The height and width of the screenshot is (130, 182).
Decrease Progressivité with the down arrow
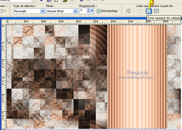coord(88,12)
